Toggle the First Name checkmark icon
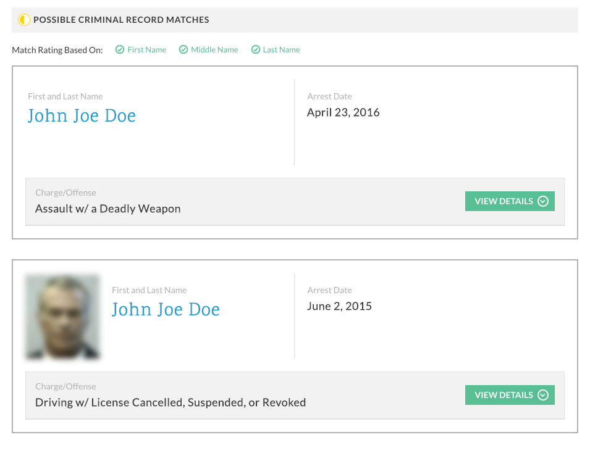The image size is (590, 453). 120,49
